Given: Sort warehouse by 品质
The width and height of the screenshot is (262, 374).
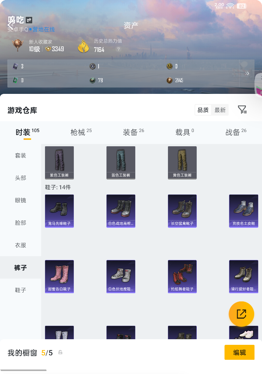Looking at the screenshot, I should coord(203,110).
